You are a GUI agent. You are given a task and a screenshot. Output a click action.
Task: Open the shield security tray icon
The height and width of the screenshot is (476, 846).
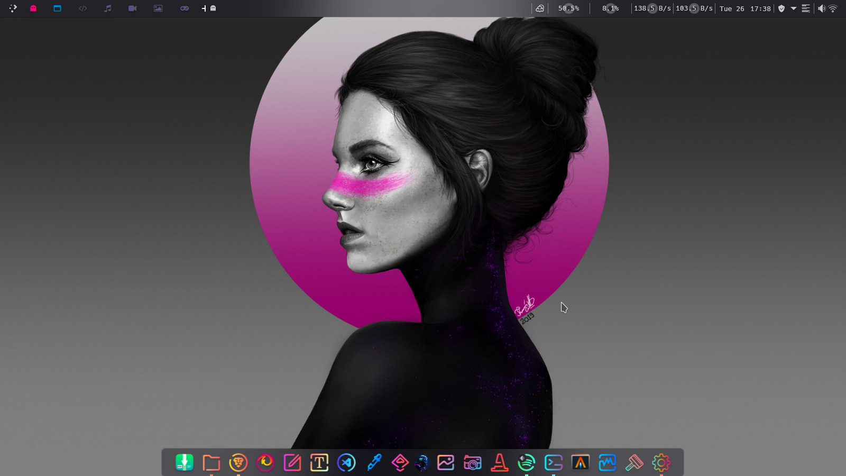(x=781, y=8)
